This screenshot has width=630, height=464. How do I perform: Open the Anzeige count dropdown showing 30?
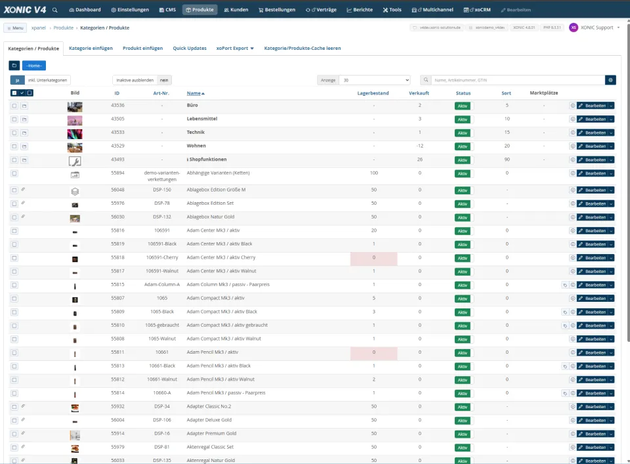(375, 80)
